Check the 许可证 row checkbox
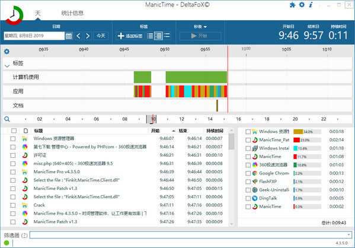The width and height of the screenshot is (355, 248). tap(13, 155)
